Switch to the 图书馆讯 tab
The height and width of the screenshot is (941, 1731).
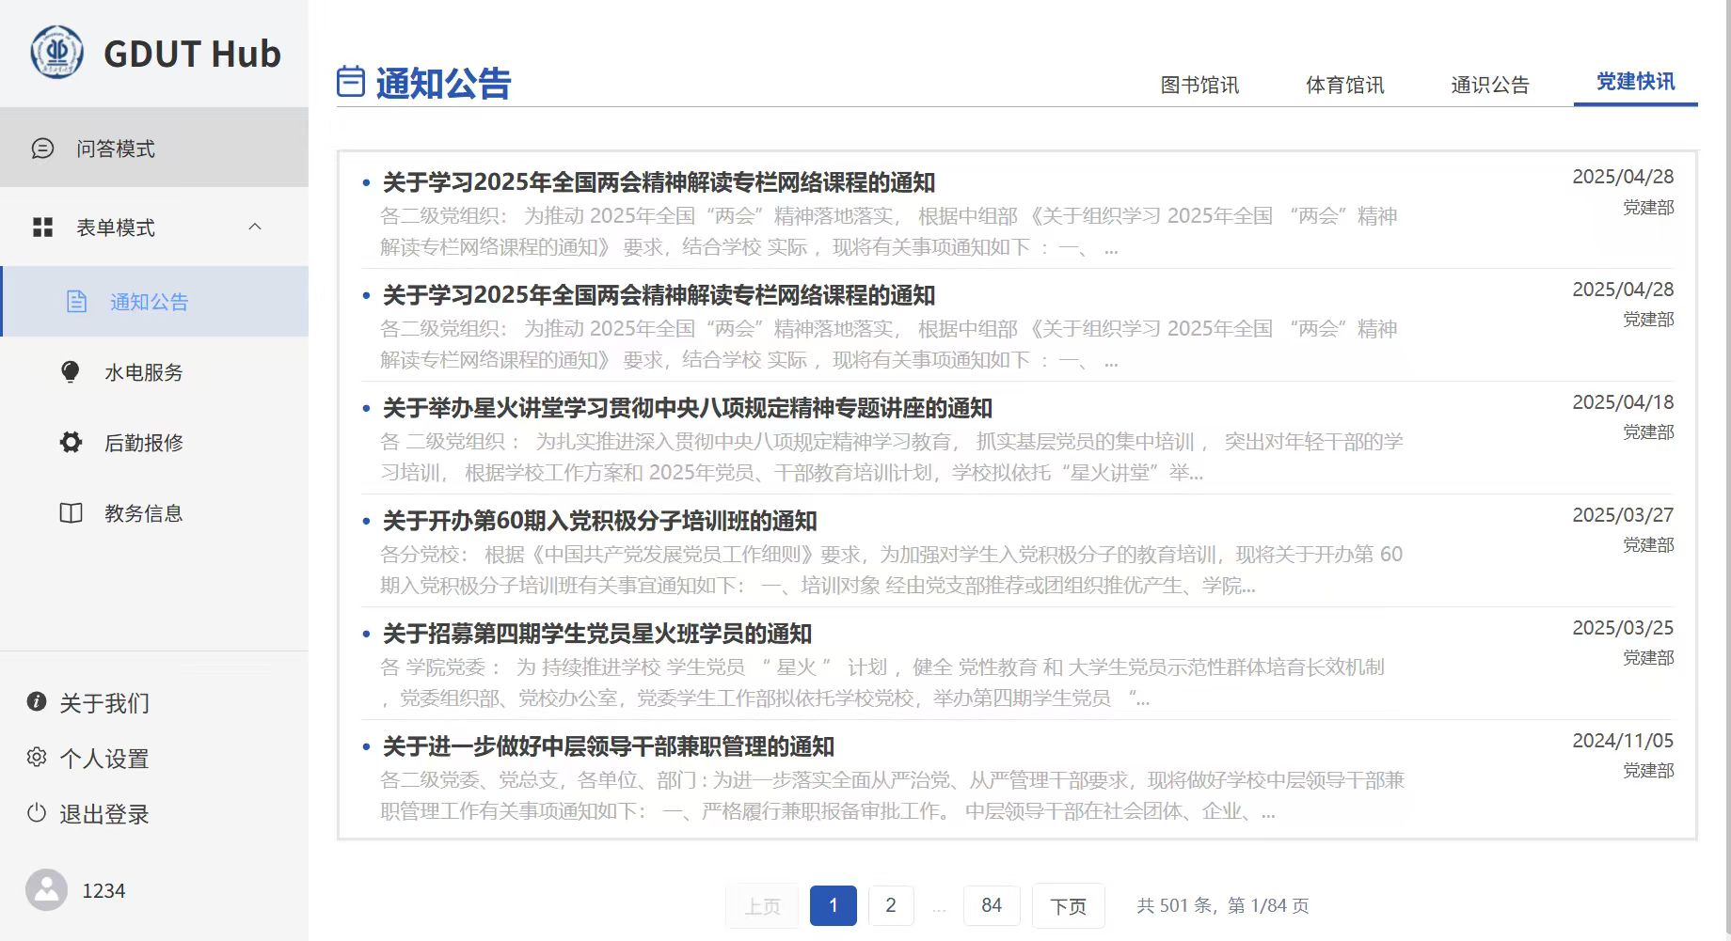pyautogui.click(x=1199, y=86)
